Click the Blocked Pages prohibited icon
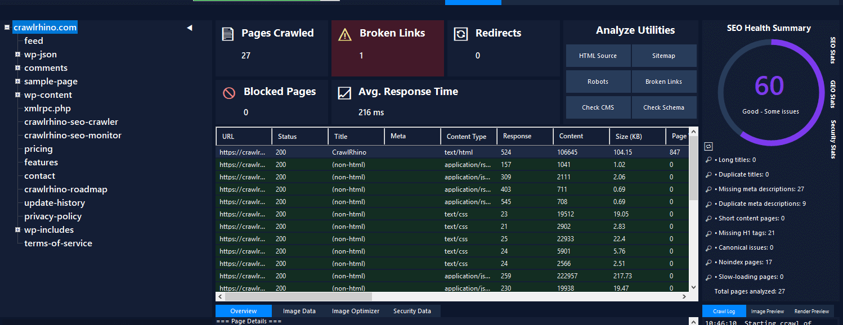 point(229,93)
